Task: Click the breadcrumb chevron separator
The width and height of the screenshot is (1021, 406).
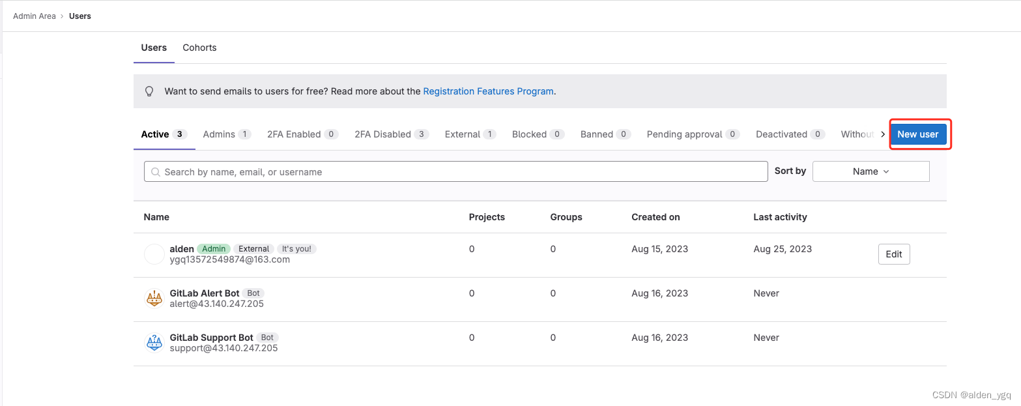Action: 63,16
